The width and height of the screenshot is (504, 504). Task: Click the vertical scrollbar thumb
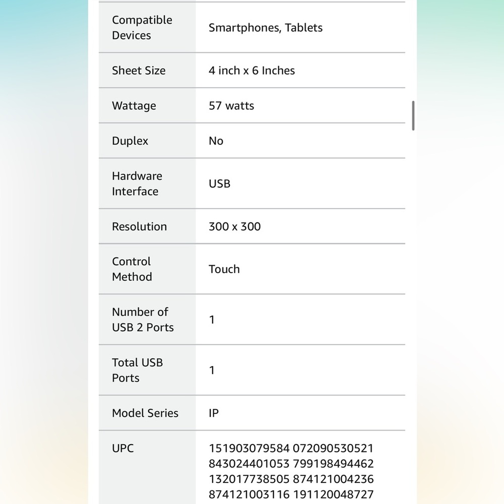[x=413, y=116]
